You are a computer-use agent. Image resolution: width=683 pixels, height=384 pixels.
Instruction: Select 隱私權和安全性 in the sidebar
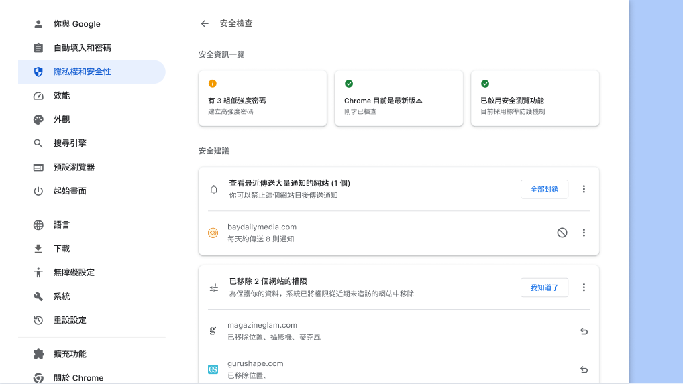(x=91, y=72)
